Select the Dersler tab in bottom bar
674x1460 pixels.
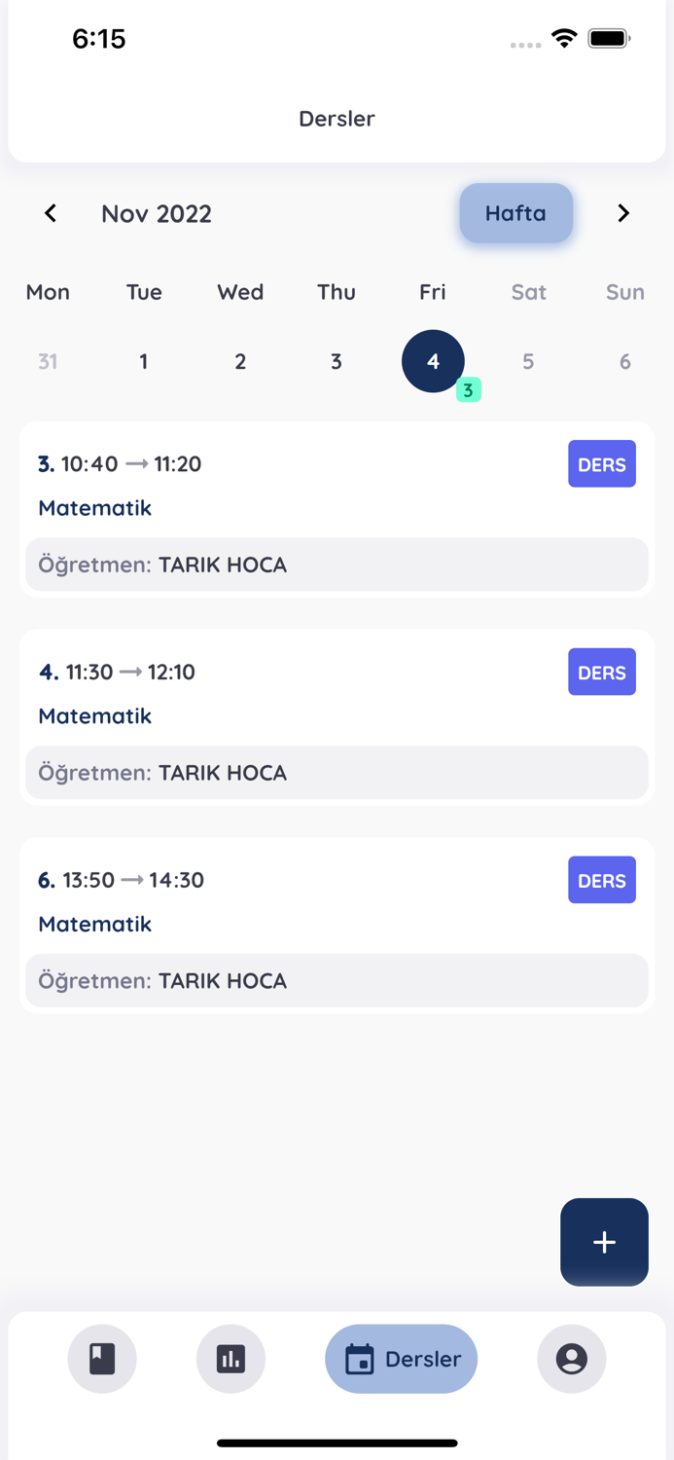[x=401, y=1359]
